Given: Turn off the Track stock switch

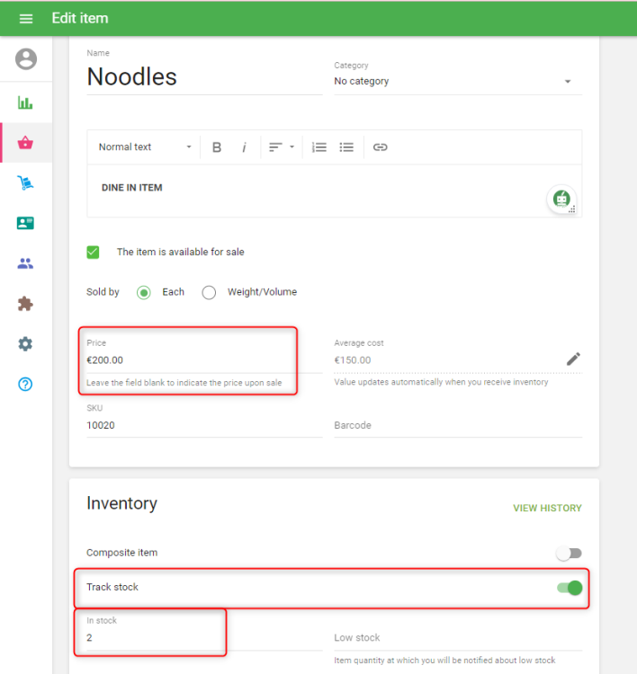Looking at the screenshot, I should 570,588.
